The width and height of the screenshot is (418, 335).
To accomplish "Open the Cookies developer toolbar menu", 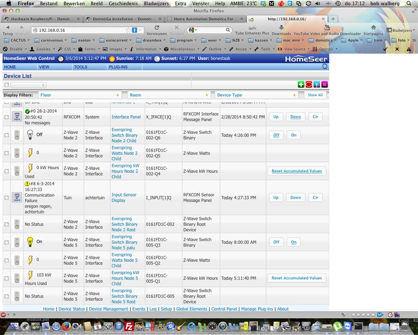I will (x=43, y=49).
